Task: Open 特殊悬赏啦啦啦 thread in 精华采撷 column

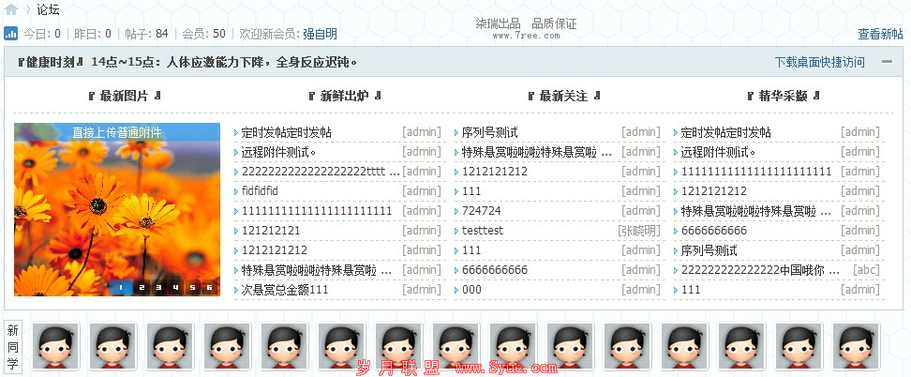Action: (x=755, y=211)
